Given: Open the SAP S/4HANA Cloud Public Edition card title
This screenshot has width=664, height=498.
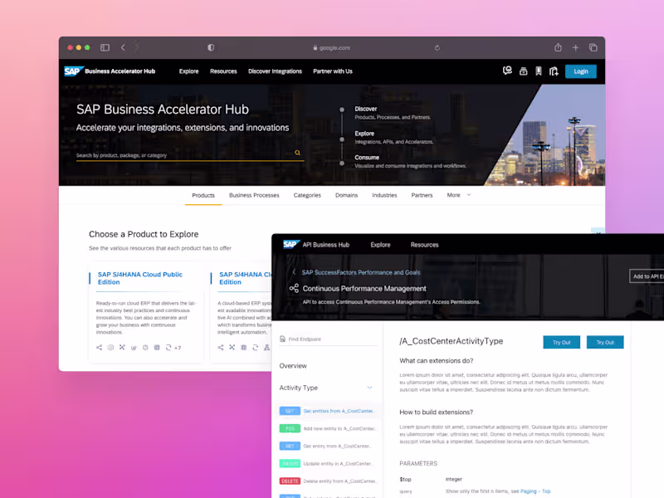Looking at the screenshot, I should click(x=140, y=278).
